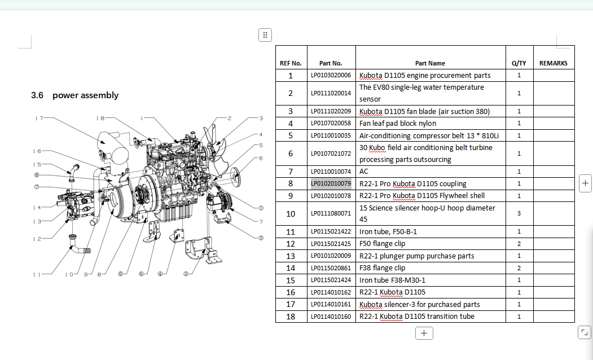Click quantity 2 in the F38 flange clip row
The width and height of the screenshot is (593, 360).
point(519,267)
